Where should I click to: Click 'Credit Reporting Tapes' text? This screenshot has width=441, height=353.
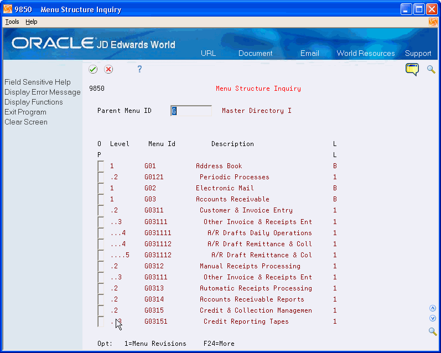(x=246, y=321)
